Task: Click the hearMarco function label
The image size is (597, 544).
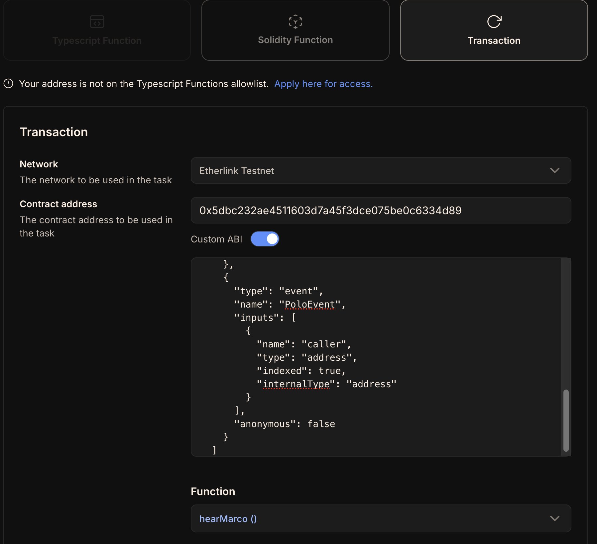Action: point(228,518)
